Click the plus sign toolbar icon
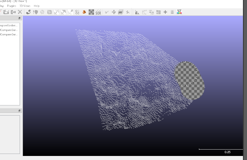This screenshot has width=247, height=160. [165, 12]
